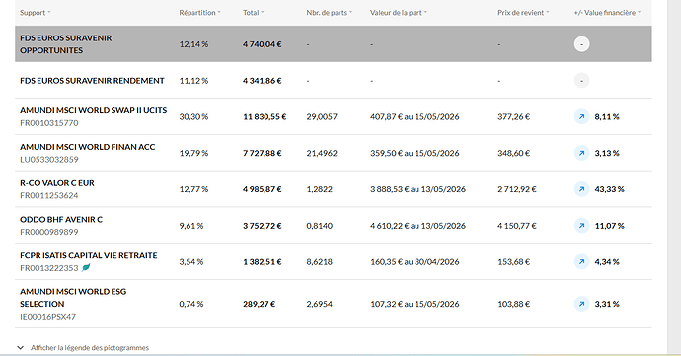Click share count 8,6218
The height and width of the screenshot is (356, 681).
tap(319, 262)
